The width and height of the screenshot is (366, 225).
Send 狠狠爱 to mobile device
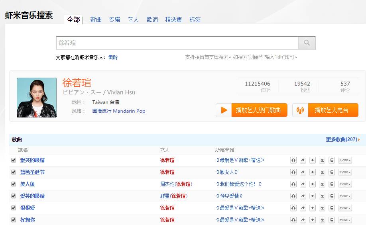[332, 208]
